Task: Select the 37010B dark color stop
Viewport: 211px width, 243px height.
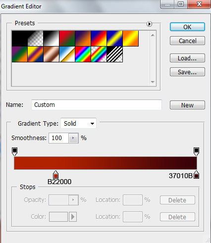Action: coord(196,175)
